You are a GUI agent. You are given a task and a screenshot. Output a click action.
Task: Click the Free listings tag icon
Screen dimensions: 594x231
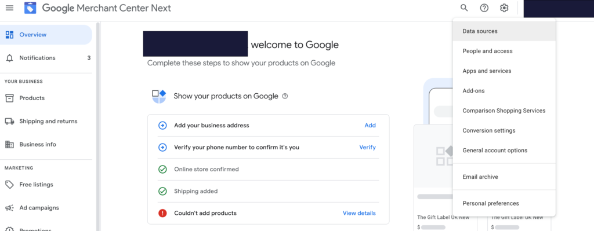pos(9,185)
